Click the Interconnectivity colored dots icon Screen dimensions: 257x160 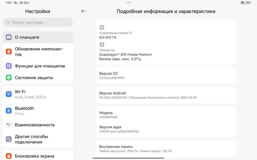click(x=9, y=125)
